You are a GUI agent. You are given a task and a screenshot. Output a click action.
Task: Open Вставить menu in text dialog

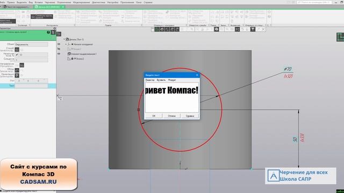point(161,80)
